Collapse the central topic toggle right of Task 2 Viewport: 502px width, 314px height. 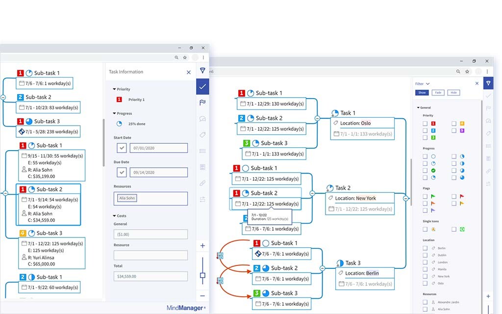click(x=405, y=198)
